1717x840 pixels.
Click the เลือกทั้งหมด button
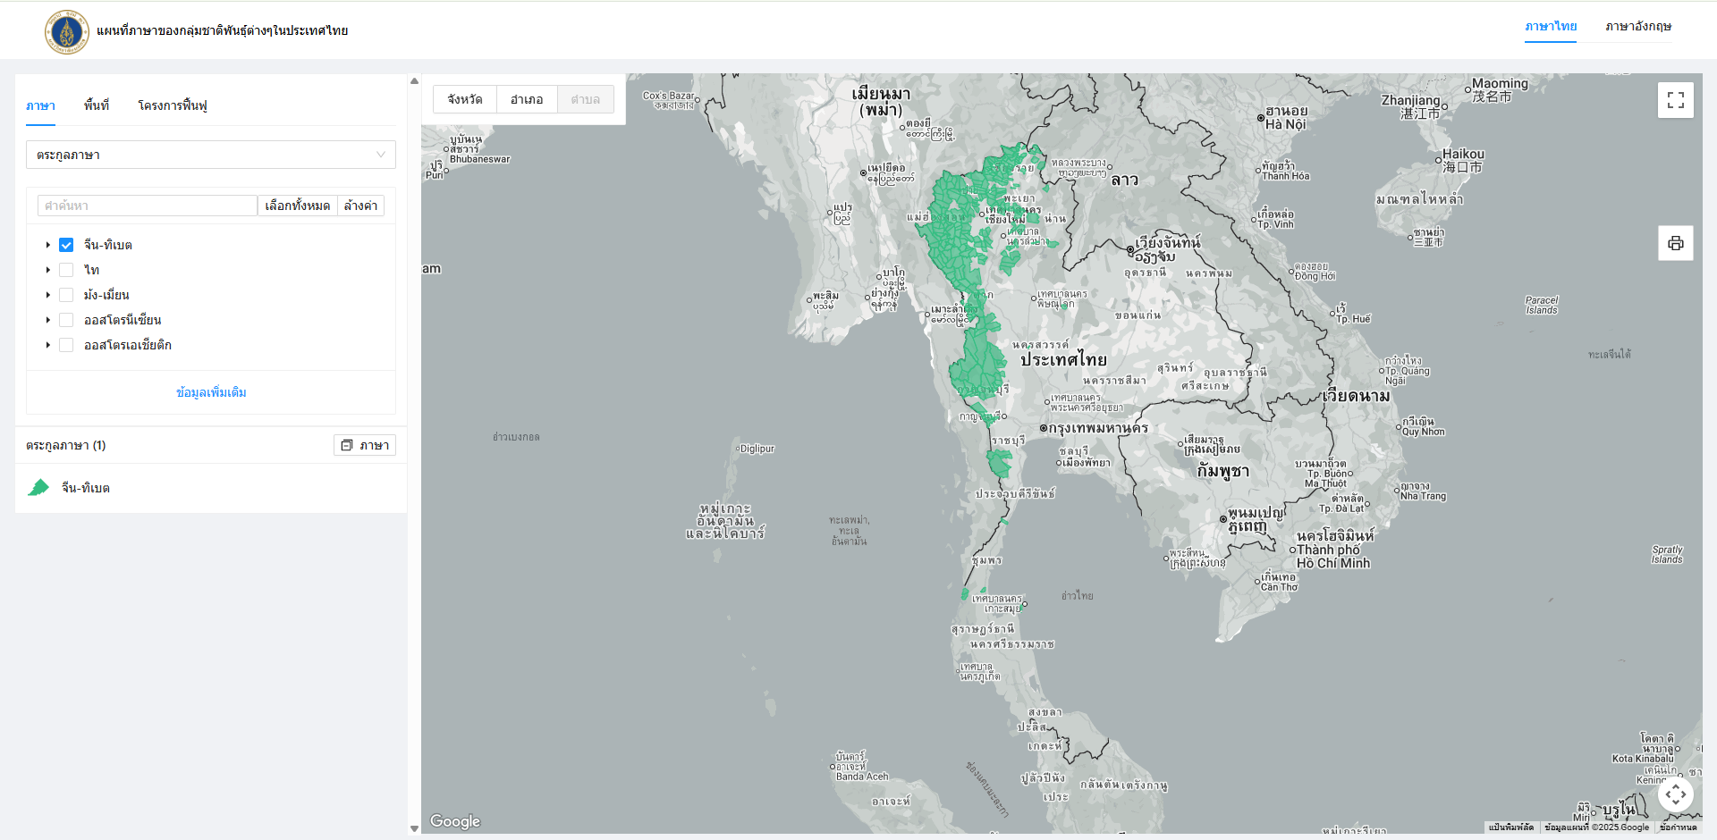coord(297,206)
